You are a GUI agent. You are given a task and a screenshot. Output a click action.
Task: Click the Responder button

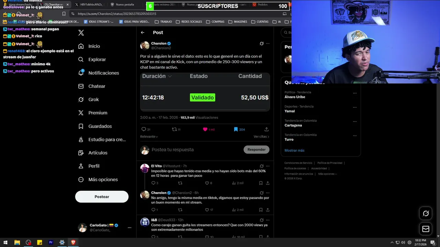coord(256,150)
